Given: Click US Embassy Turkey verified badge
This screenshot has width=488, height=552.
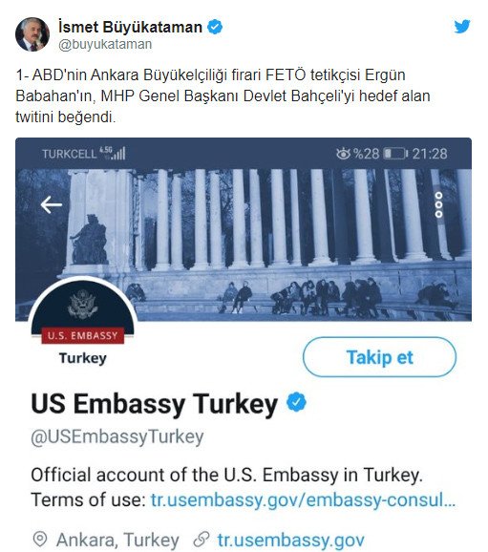Looking at the screenshot, I should click(x=296, y=402).
